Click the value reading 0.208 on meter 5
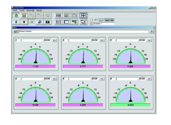This screenshot has height=125, width=171. click(83, 105)
